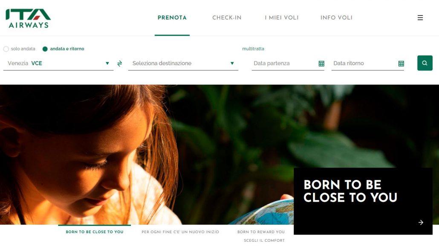Go to I Miei Voli tab
This screenshot has width=439, height=246.
(x=282, y=17)
